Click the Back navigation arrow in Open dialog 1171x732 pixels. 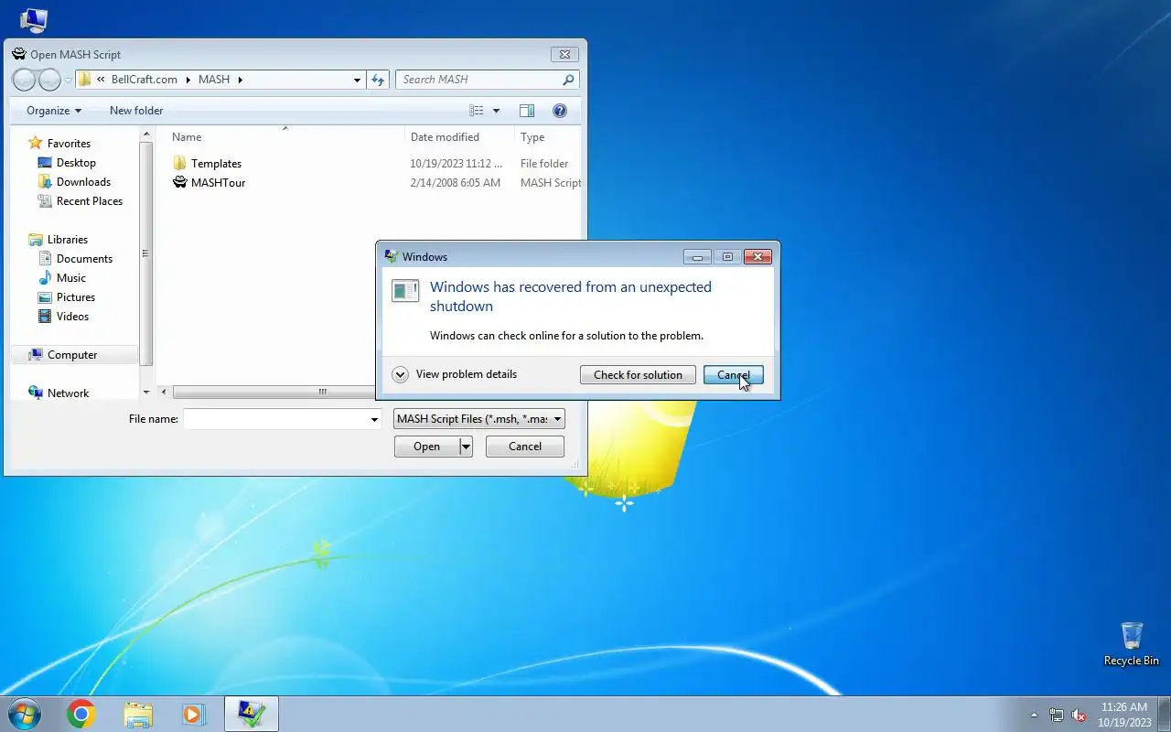[x=24, y=80]
